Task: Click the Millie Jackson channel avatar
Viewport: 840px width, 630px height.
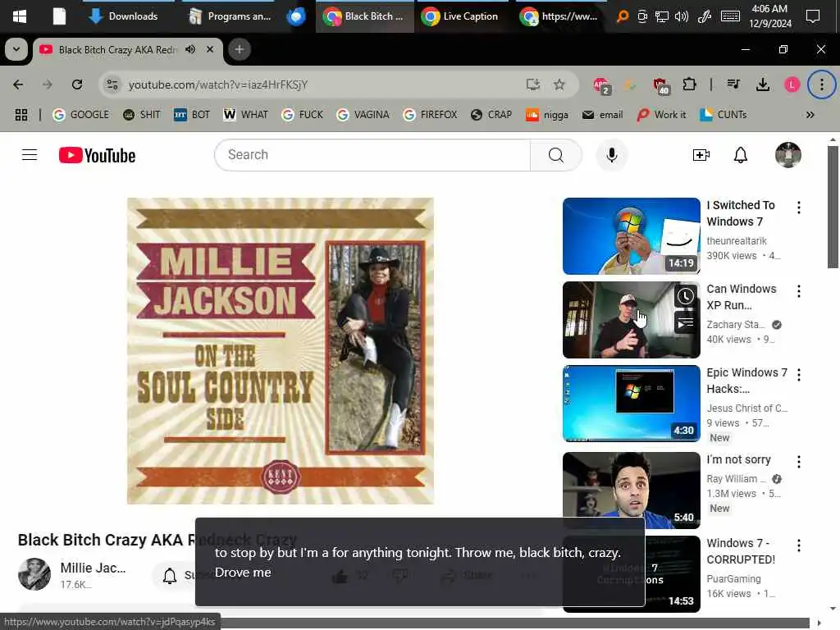Action: coord(34,574)
